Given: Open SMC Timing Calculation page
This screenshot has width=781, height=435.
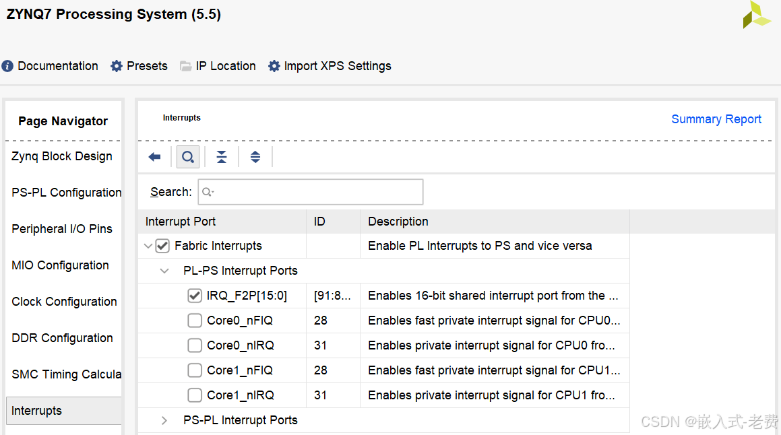Looking at the screenshot, I should (x=66, y=374).
